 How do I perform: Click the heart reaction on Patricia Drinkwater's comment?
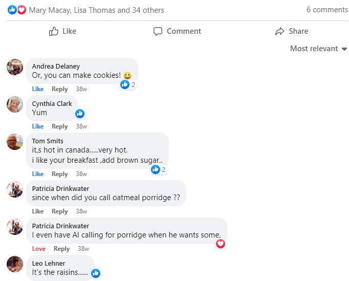click(x=221, y=244)
